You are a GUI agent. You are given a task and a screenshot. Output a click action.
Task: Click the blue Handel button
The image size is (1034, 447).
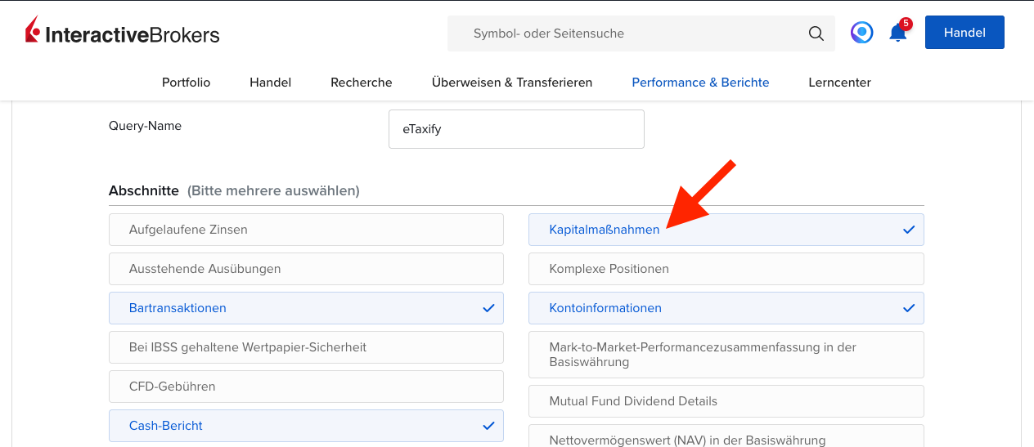(x=964, y=33)
